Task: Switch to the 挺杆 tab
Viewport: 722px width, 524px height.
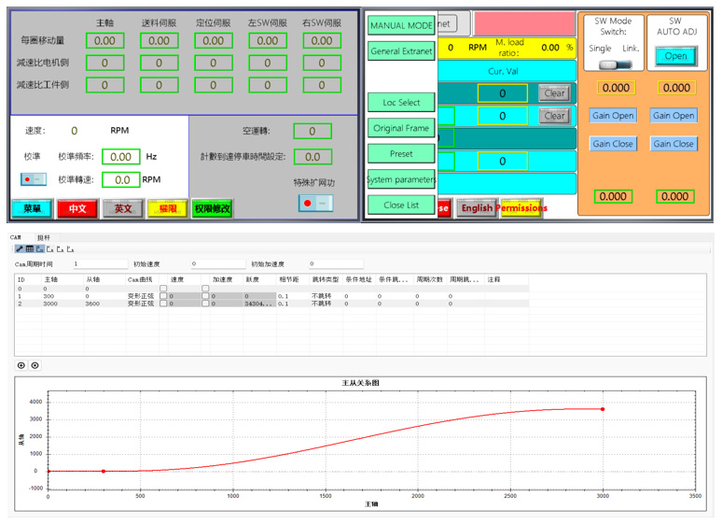Action: coord(44,238)
